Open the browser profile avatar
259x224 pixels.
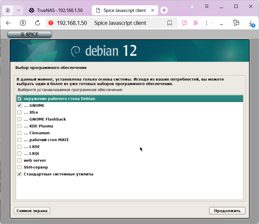coord(192,6)
